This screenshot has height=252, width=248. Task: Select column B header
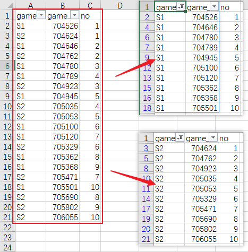point(63,5)
